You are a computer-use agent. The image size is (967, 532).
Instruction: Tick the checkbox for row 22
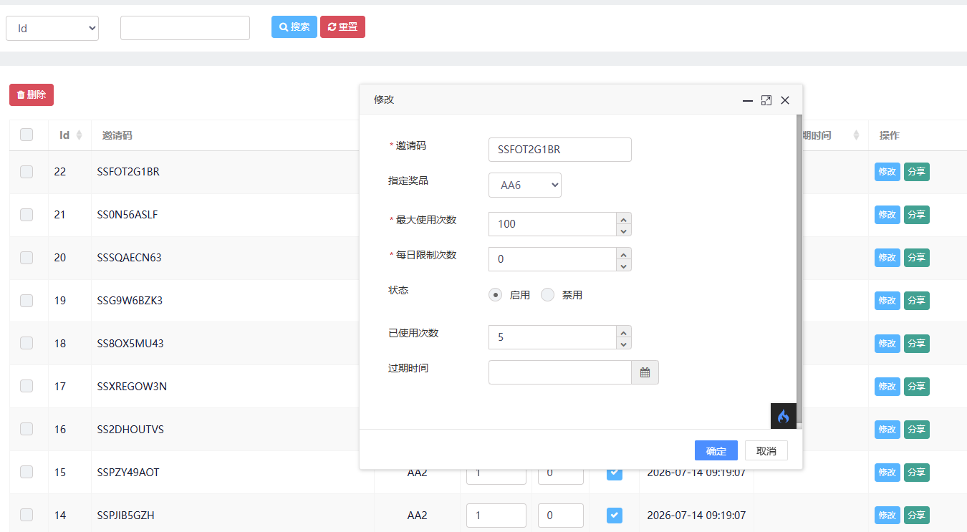point(27,171)
